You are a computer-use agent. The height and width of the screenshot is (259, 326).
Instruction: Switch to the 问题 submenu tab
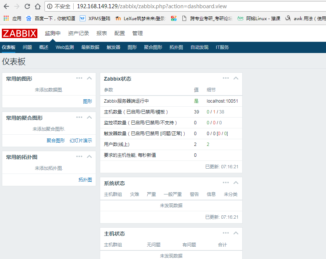pos(27,47)
